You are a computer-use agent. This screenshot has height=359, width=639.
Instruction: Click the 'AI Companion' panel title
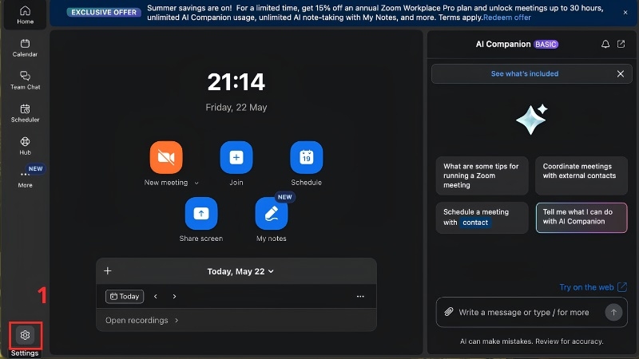point(503,44)
